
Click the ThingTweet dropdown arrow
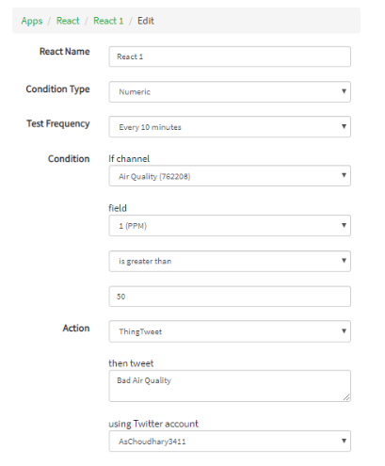344,331
